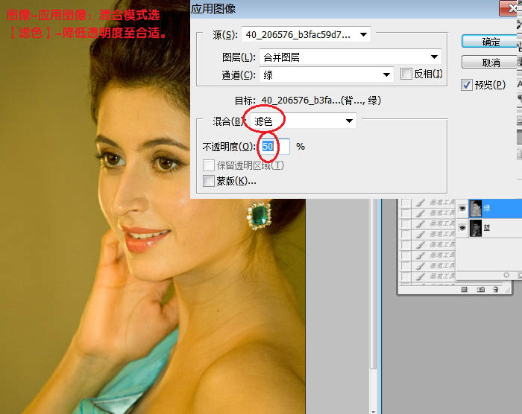The width and height of the screenshot is (522, 414).
Task: Load channel as selection dotted-circle icon
Action: pos(506,275)
